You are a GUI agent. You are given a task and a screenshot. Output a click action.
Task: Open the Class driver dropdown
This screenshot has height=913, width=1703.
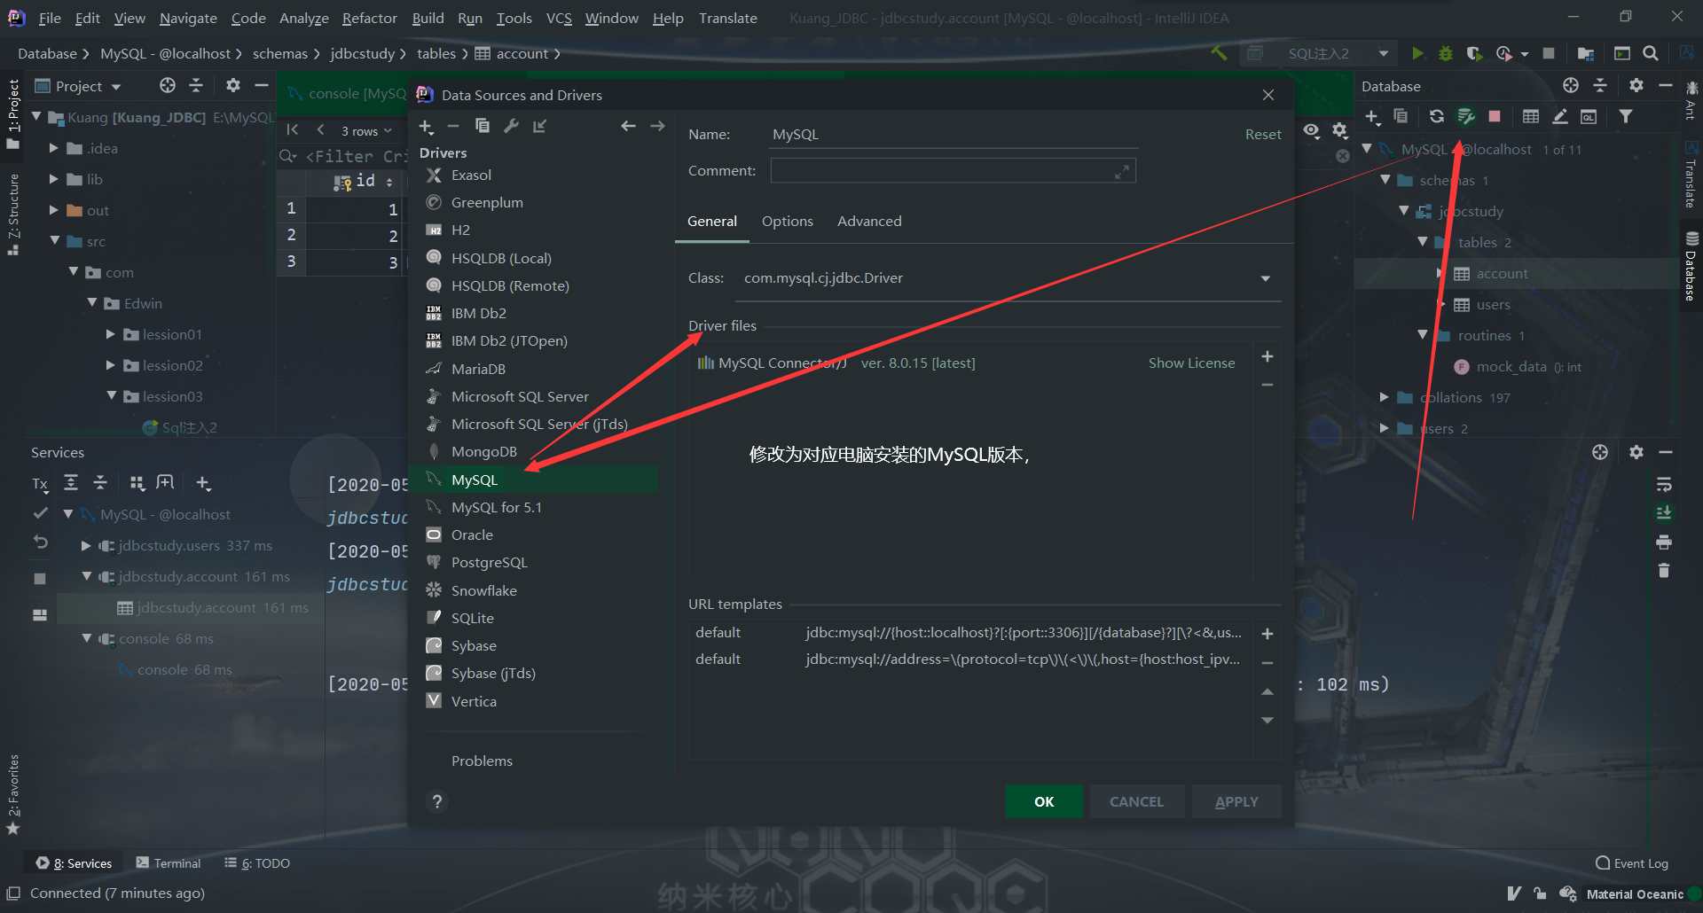[1266, 278]
